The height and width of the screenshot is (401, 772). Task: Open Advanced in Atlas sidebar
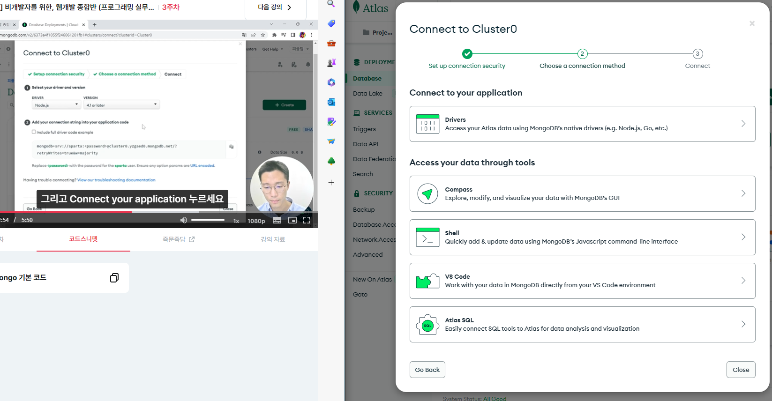click(x=367, y=255)
